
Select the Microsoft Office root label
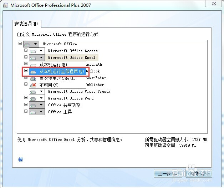[x=60, y=44]
